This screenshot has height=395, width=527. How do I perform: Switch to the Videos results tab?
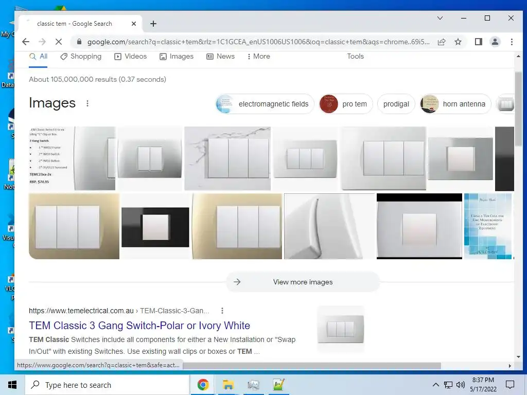[x=130, y=57]
